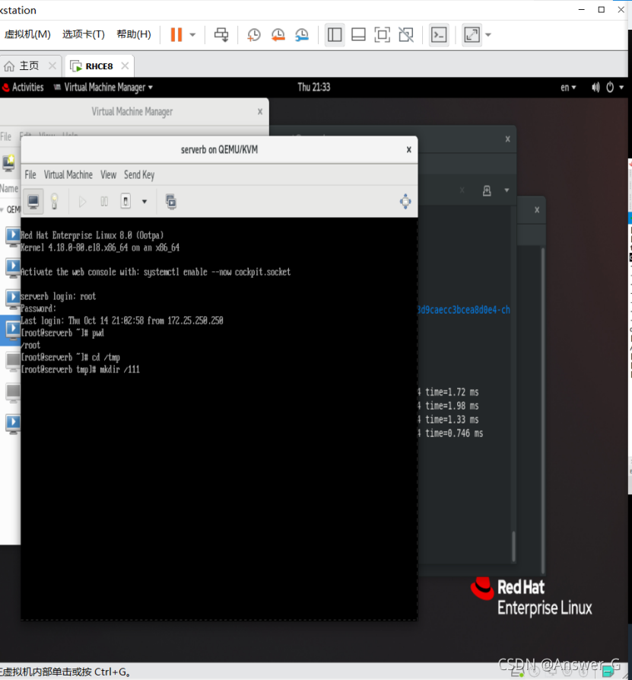Toggle the thumbnail bar view icon

pyautogui.click(x=358, y=35)
